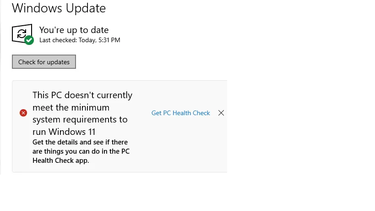Click the "You're up to date" status text
The image size is (375, 211).
click(x=74, y=30)
